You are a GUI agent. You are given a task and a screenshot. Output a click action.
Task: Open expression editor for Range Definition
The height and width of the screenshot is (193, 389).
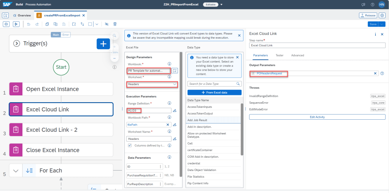coord(175,111)
